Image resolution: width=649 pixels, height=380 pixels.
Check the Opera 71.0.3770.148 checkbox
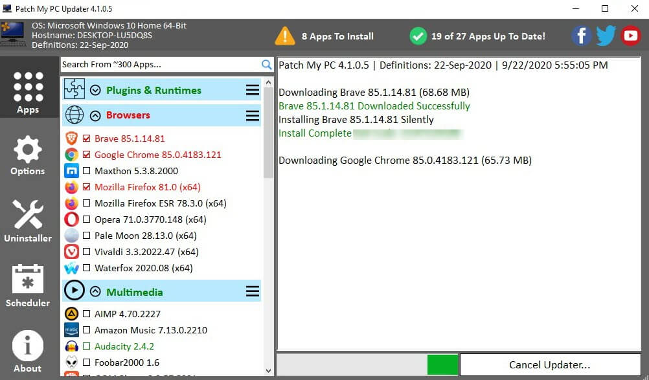(87, 219)
